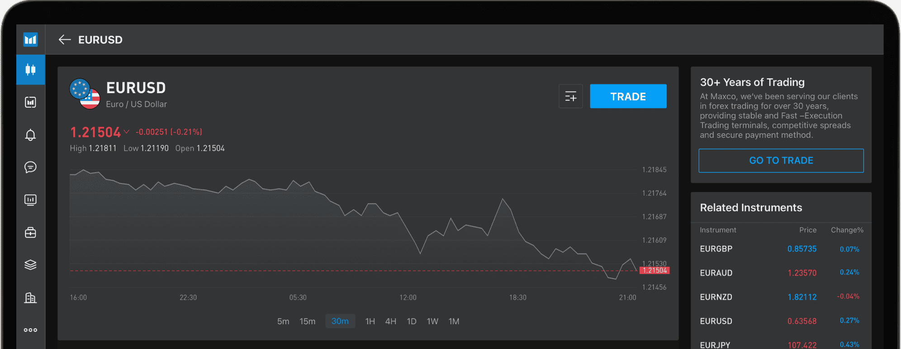Open the chart analytics sidebar icon
Image resolution: width=901 pixels, height=349 pixels.
tap(30, 102)
